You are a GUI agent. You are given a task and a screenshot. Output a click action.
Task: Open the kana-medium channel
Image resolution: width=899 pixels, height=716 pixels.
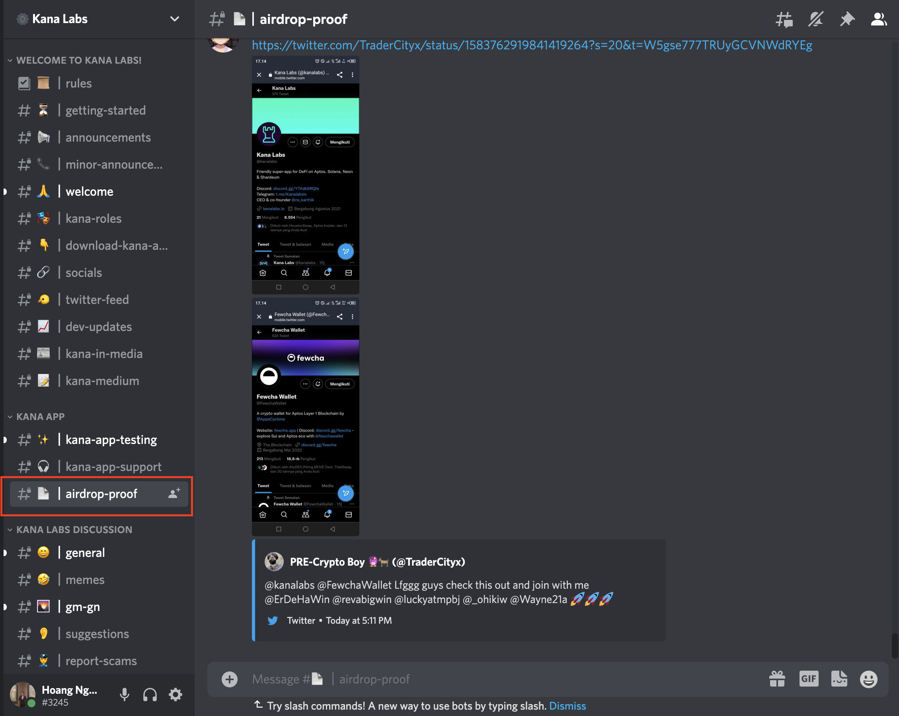click(99, 381)
